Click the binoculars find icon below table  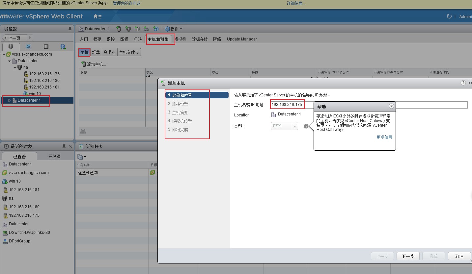click(83, 131)
